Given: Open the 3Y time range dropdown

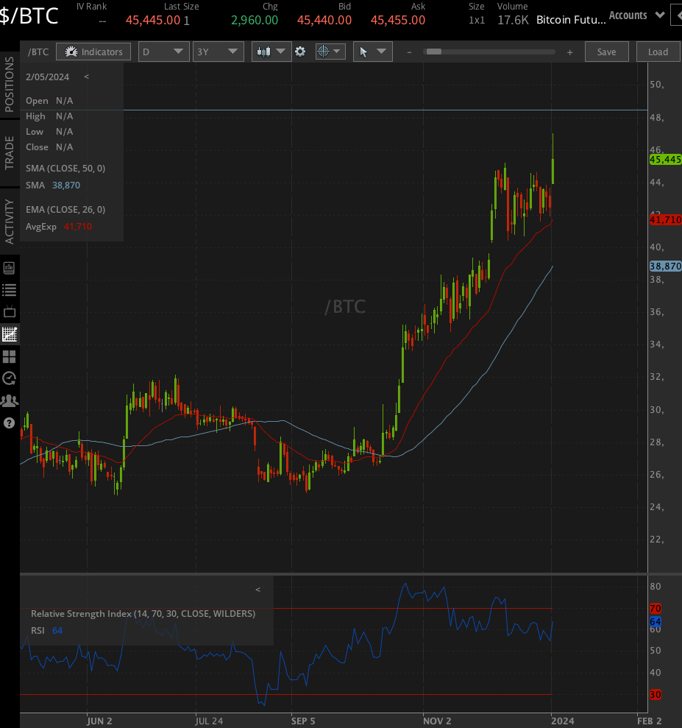Looking at the screenshot, I should (218, 52).
